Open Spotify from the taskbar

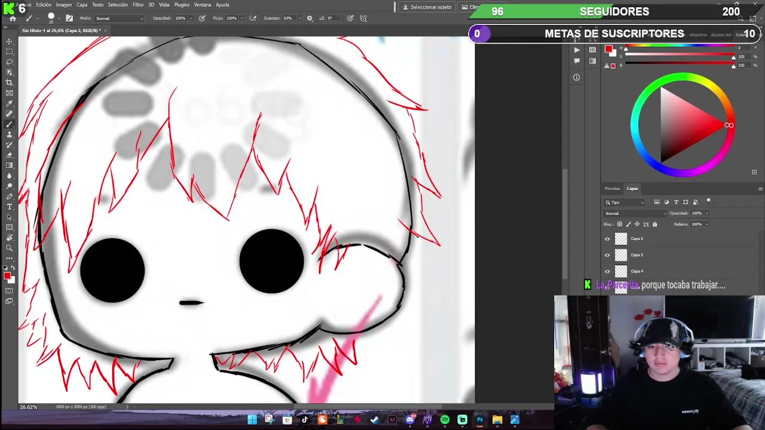[x=445, y=420]
